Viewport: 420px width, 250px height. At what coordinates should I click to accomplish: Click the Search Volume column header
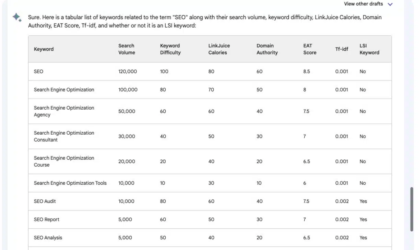pos(126,49)
